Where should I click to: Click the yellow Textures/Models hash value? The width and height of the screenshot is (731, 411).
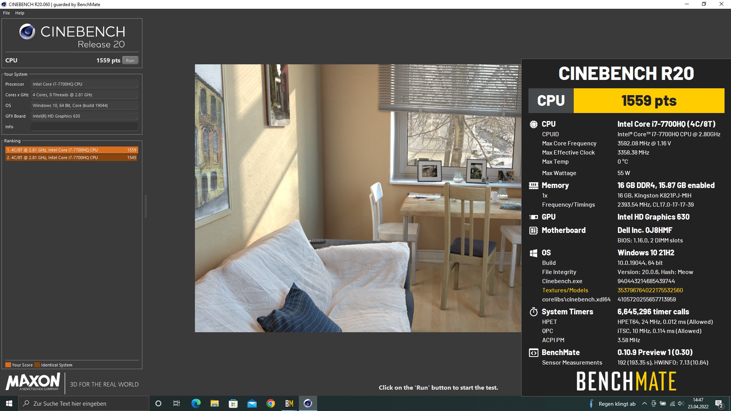click(x=650, y=290)
